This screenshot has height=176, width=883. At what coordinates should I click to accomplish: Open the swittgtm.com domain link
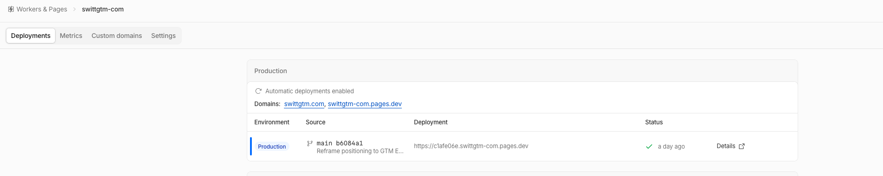click(304, 104)
